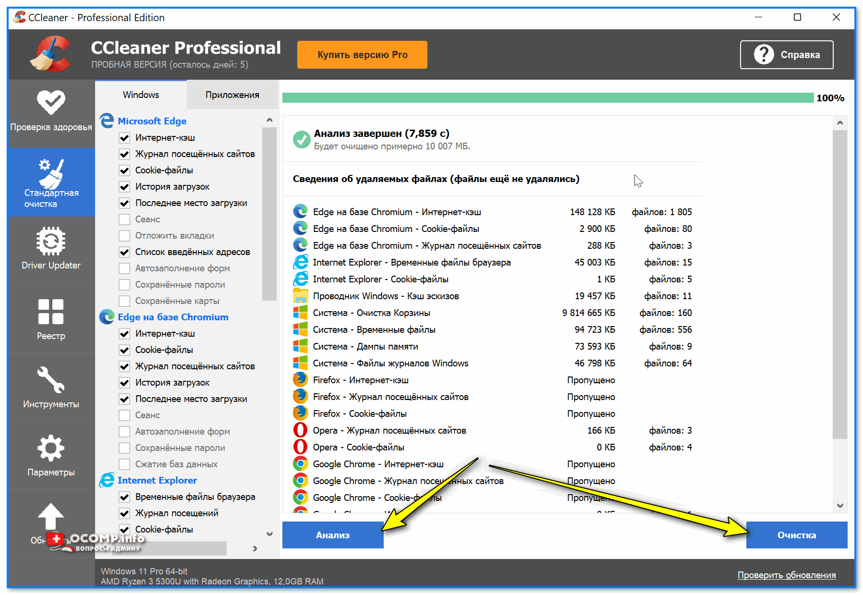Open the Driver Updater gear icon

point(51,241)
